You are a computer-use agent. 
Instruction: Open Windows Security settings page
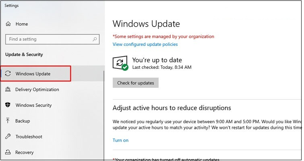pos(33,105)
